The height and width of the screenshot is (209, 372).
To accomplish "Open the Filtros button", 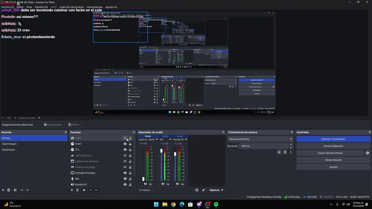I will pos(74,125).
